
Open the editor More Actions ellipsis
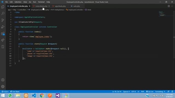pos(172,6)
